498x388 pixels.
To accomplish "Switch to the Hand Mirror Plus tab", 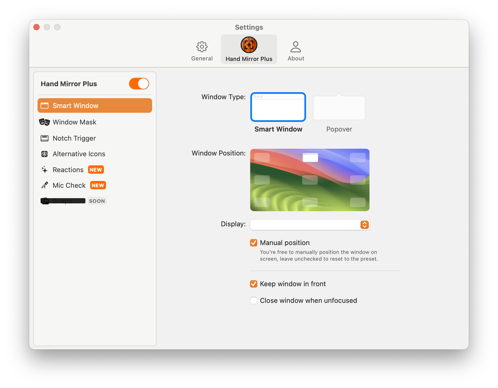I will [x=249, y=49].
